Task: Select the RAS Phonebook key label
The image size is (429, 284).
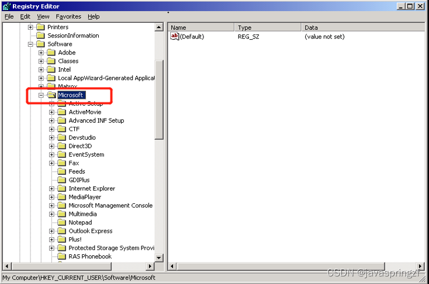Action: point(90,257)
